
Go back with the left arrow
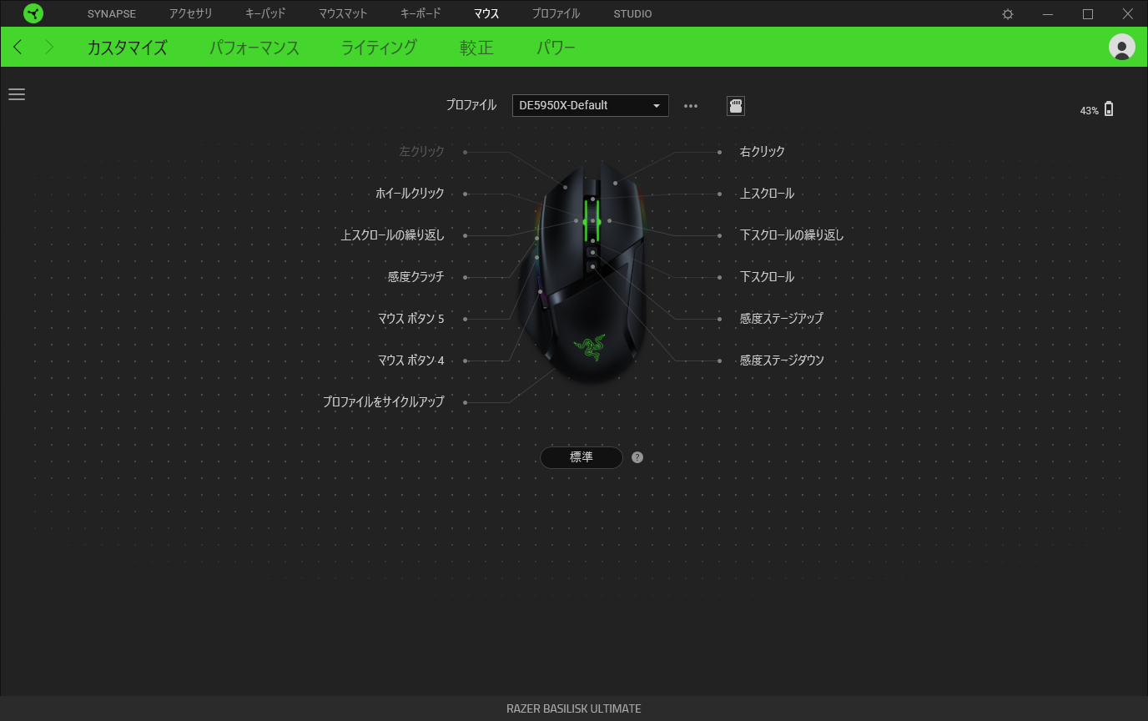(x=18, y=47)
